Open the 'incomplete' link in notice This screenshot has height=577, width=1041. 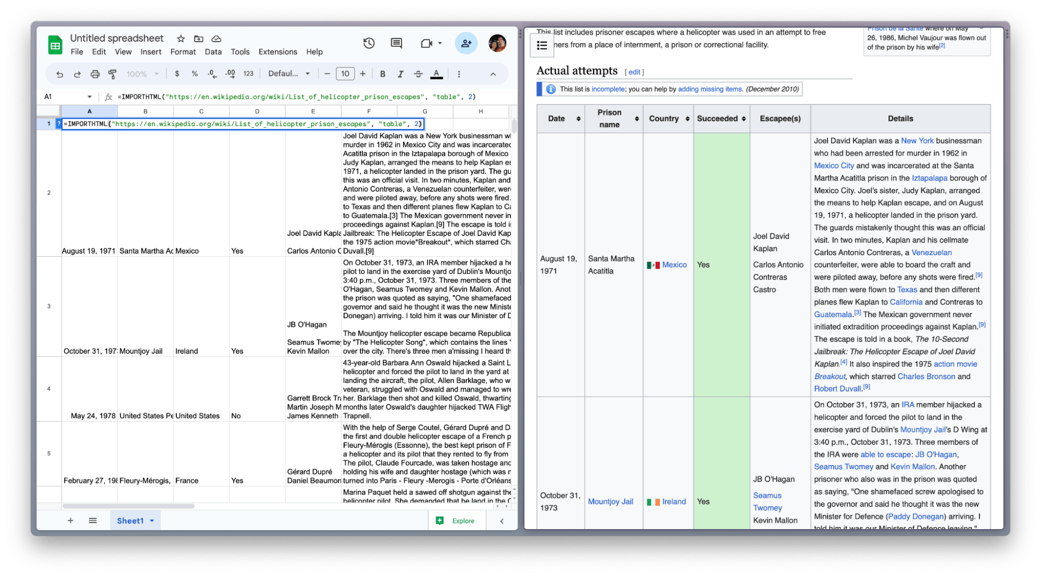coord(608,89)
